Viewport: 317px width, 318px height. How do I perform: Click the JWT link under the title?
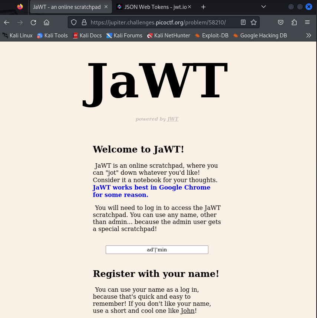173,119
